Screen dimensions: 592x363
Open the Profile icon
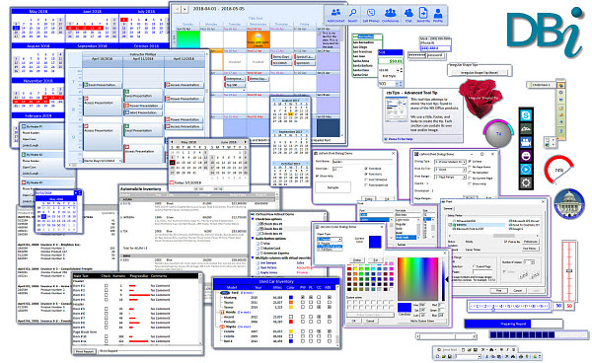click(438, 14)
